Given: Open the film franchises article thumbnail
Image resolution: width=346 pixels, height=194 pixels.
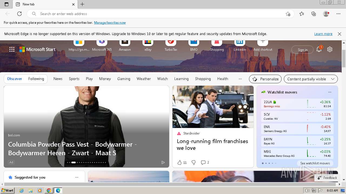Looking at the screenshot, I should pos(213,107).
